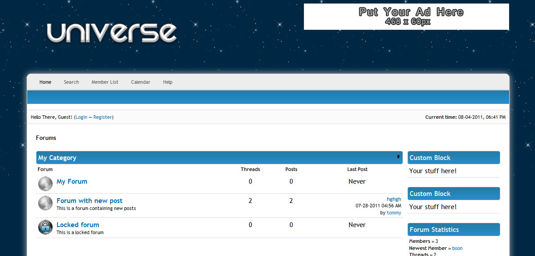Open the Calendar navigation item
Viewport: 535px width, 256px height.
140,82
